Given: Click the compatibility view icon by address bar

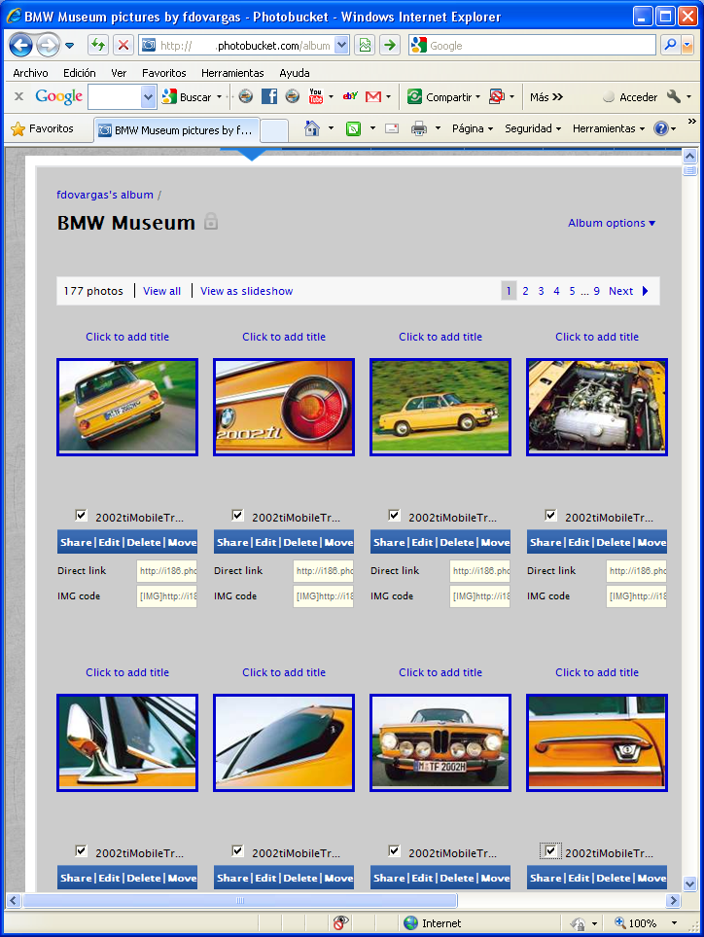Looking at the screenshot, I should coord(365,46).
